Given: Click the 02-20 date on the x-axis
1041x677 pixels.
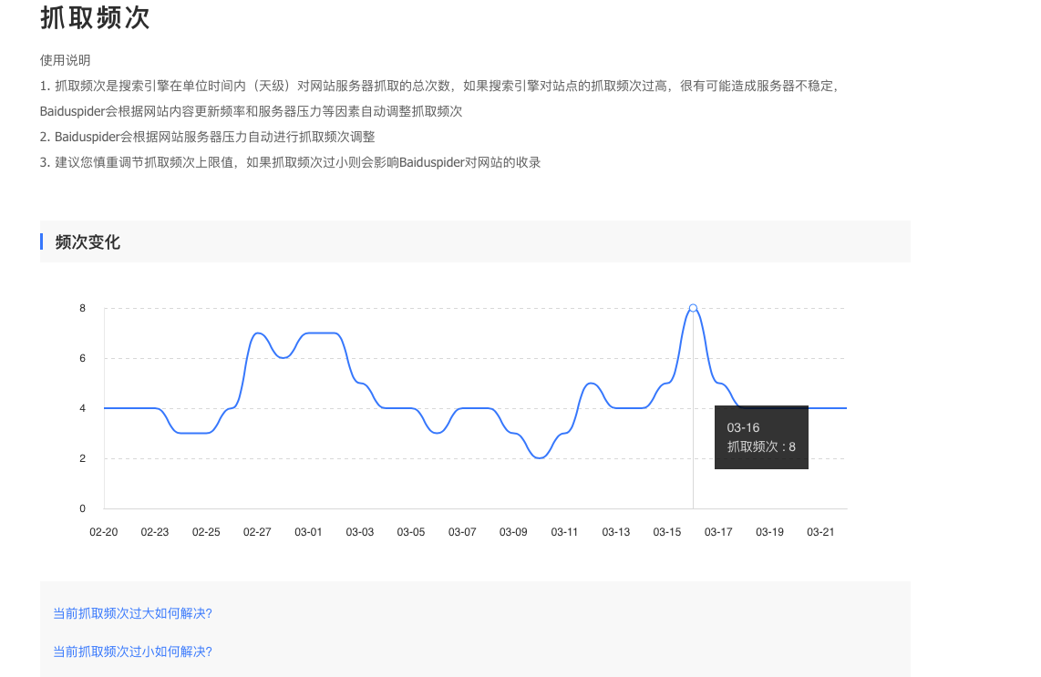Looking at the screenshot, I should (103, 532).
